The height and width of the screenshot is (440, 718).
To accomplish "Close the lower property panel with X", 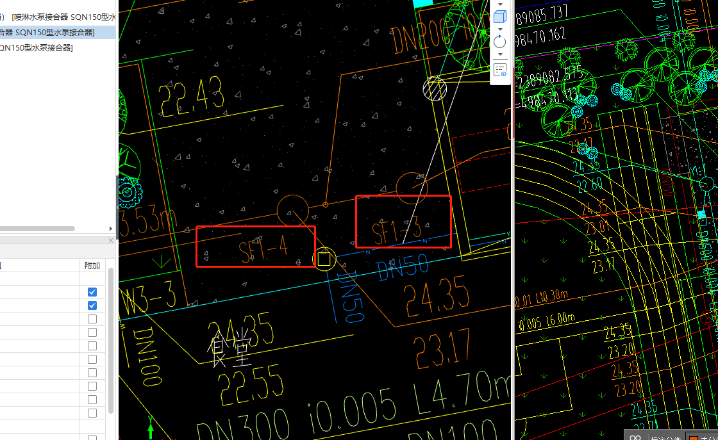I will click(111, 240).
